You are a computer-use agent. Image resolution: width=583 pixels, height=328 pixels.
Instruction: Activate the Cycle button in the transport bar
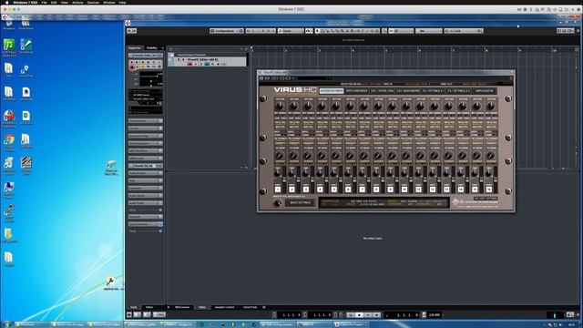pos(351,315)
